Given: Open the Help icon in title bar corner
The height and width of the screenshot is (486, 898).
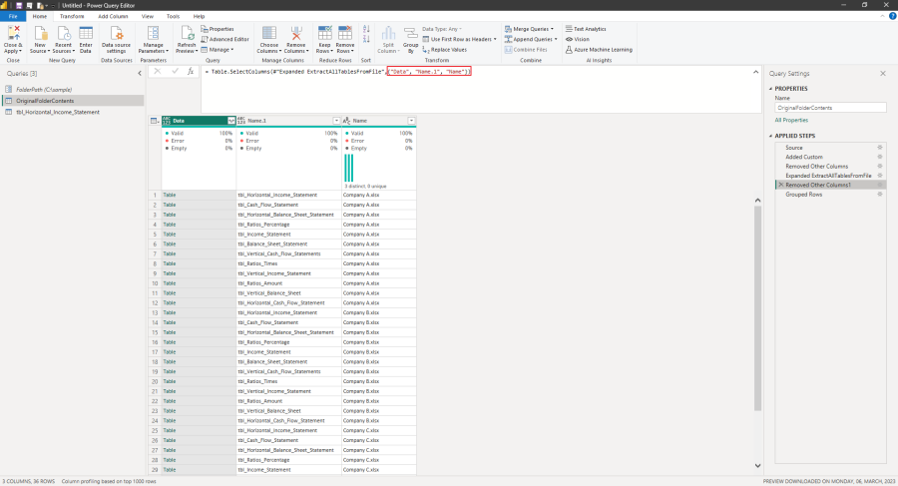Looking at the screenshot, I should click(x=892, y=17).
